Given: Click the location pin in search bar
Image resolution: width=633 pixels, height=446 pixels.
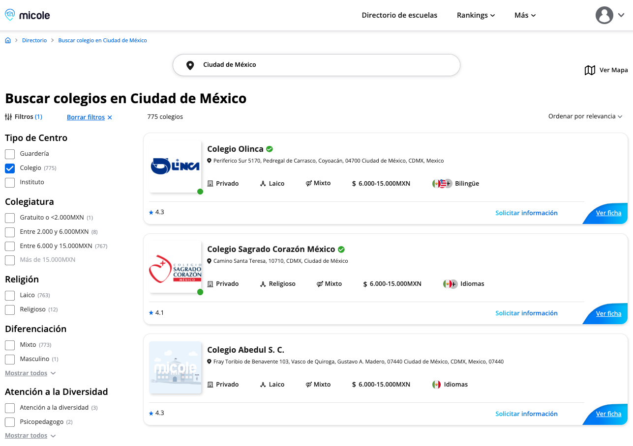Looking at the screenshot, I should click(x=190, y=65).
